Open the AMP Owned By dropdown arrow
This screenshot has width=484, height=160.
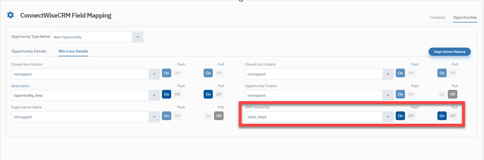coord(388,117)
